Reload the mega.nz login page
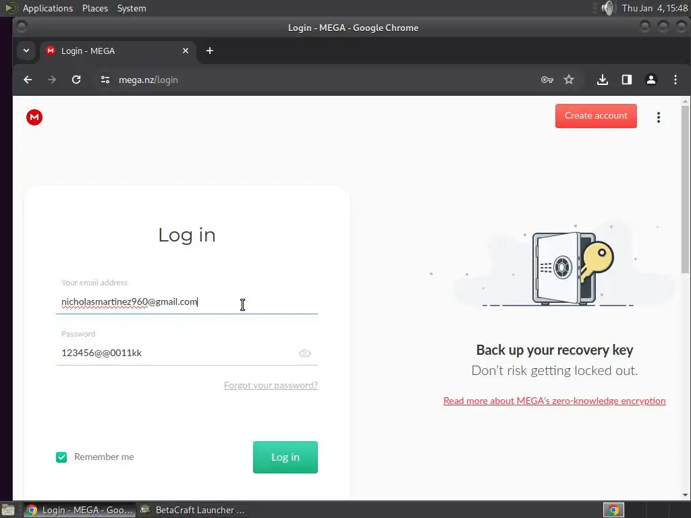691x518 pixels. point(76,80)
